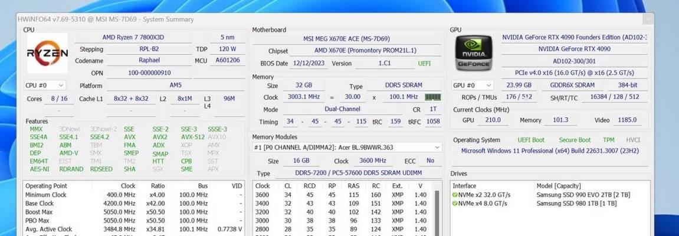Click the 16384 / 128 / 512 shaders field
The height and width of the screenshot is (236, 679).
615,97
